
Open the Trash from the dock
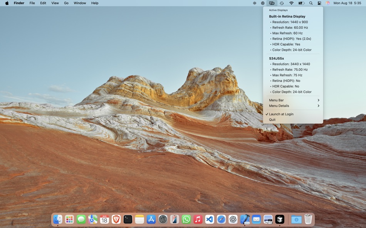tap(308, 220)
